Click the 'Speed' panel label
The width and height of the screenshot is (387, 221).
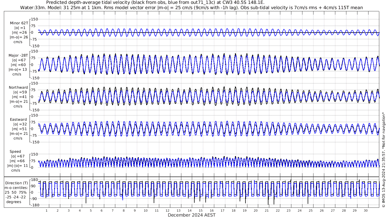click(x=15, y=152)
